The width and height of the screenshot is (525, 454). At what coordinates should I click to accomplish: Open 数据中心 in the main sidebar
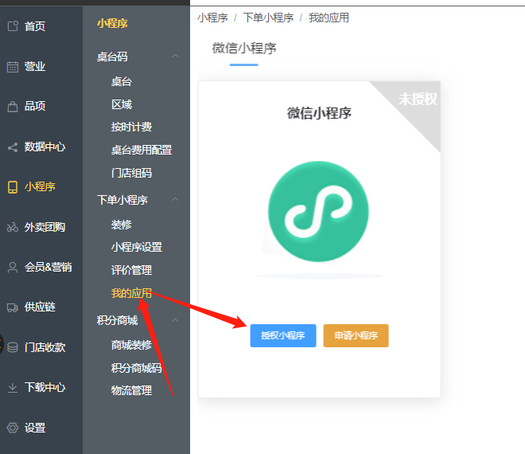[45, 147]
